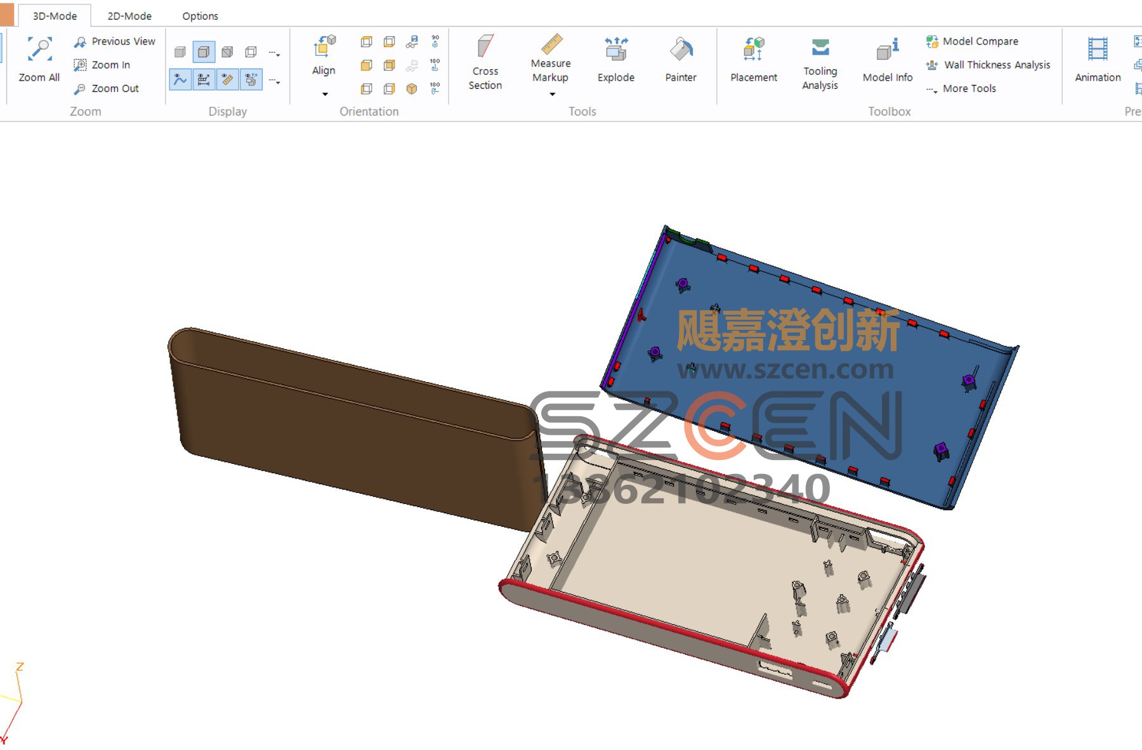Click Model Compare

pos(973,41)
